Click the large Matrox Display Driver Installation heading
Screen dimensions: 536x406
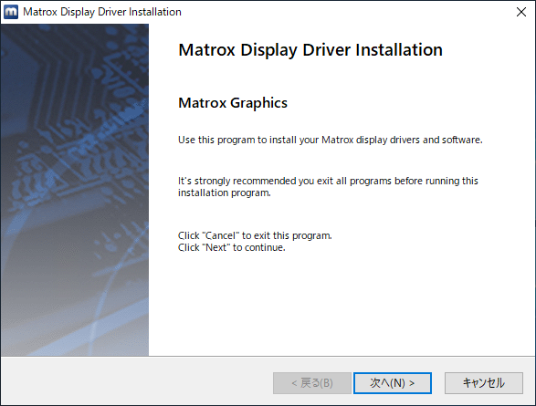pyautogui.click(x=310, y=50)
